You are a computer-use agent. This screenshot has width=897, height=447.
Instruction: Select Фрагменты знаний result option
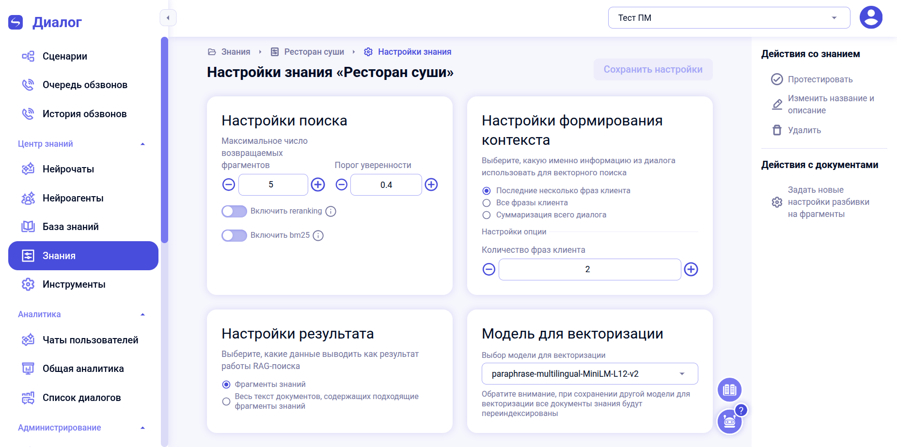(226, 385)
